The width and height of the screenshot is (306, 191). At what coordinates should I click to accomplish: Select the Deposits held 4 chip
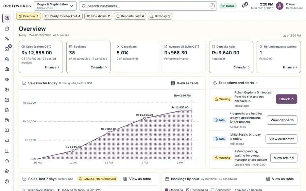(x=130, y=16)
